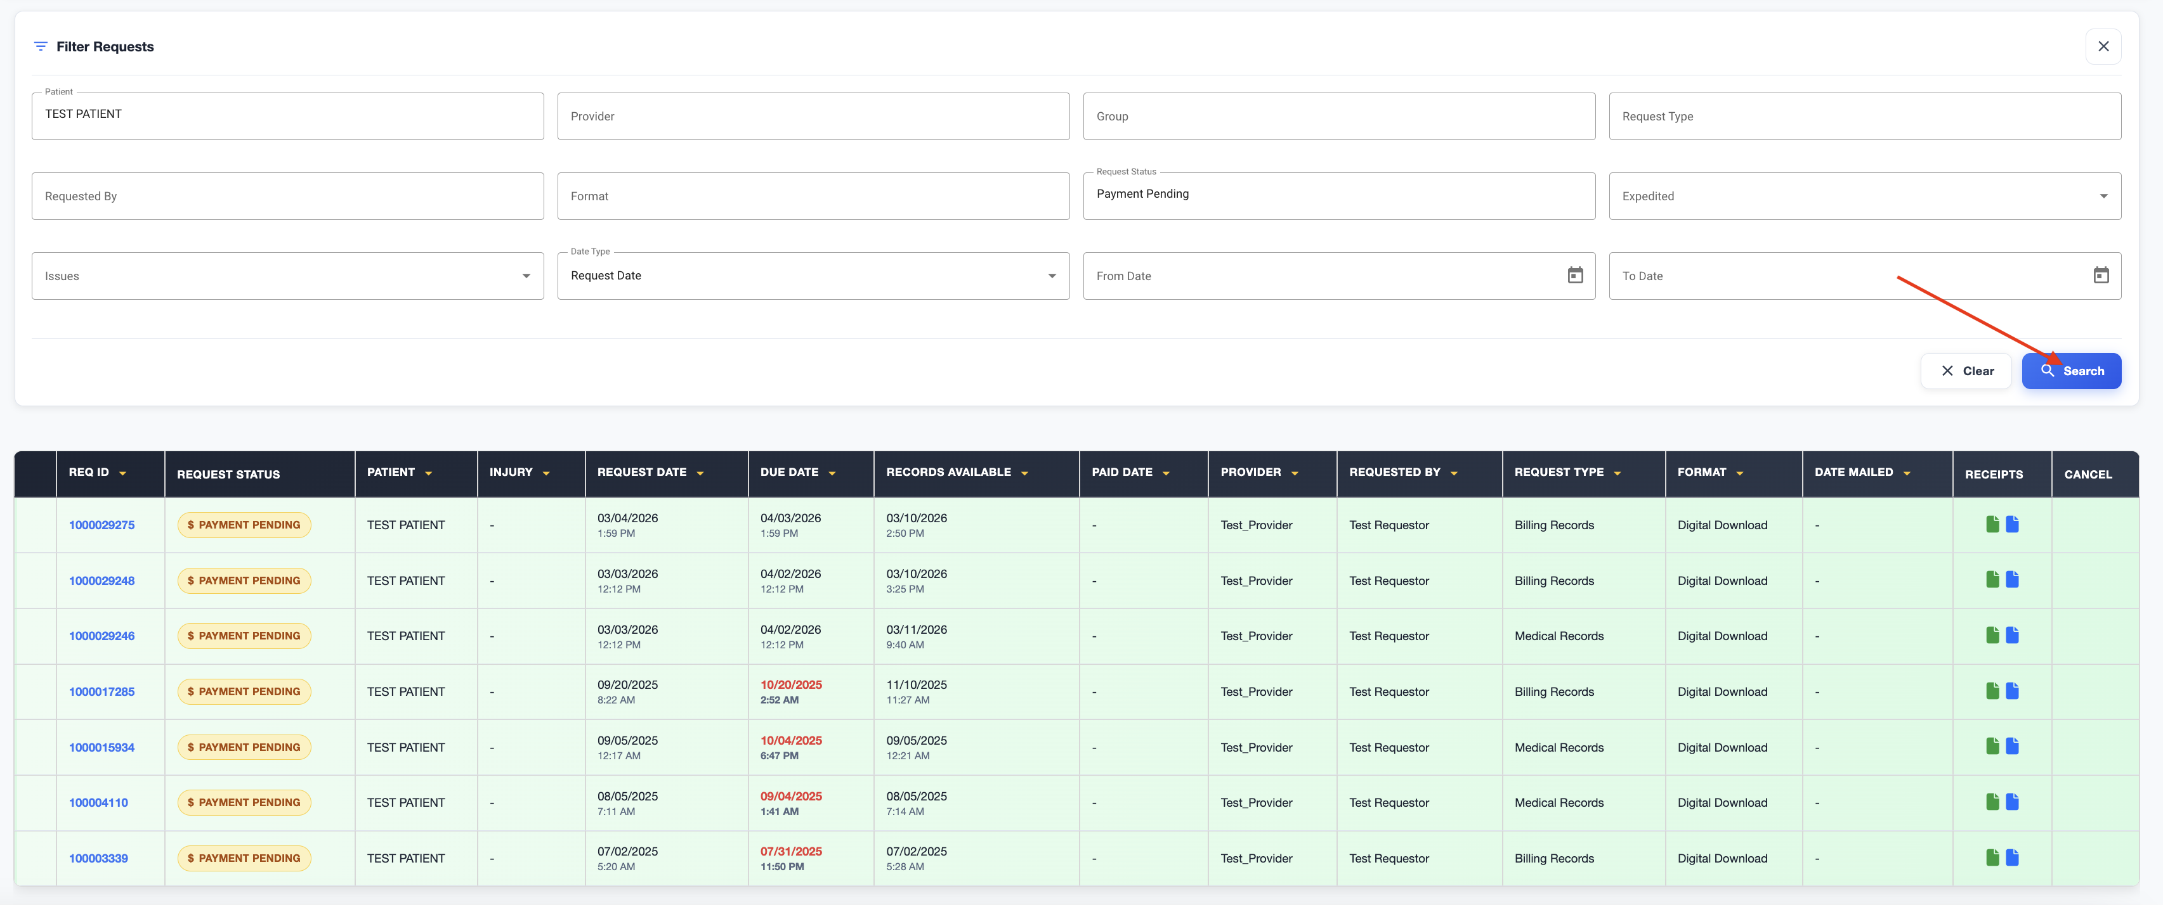Click the Request Status field showing Payment Pending

(x=1338, y=196)
